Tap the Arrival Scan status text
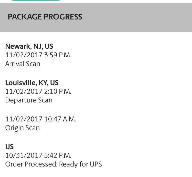 pyautogui.click(x=23, y=64)
